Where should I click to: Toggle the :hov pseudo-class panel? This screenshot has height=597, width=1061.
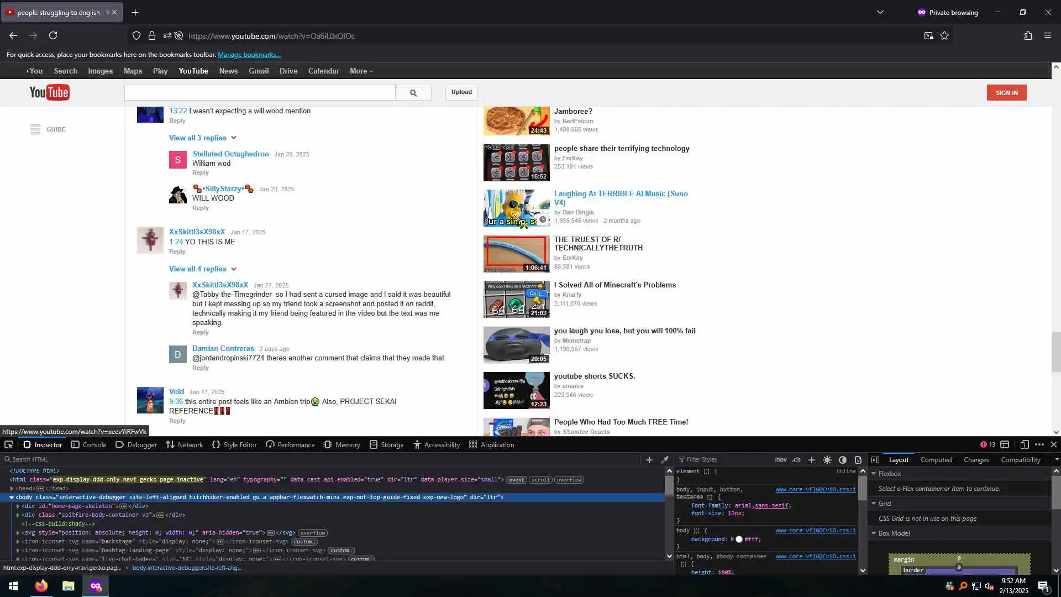781,459
